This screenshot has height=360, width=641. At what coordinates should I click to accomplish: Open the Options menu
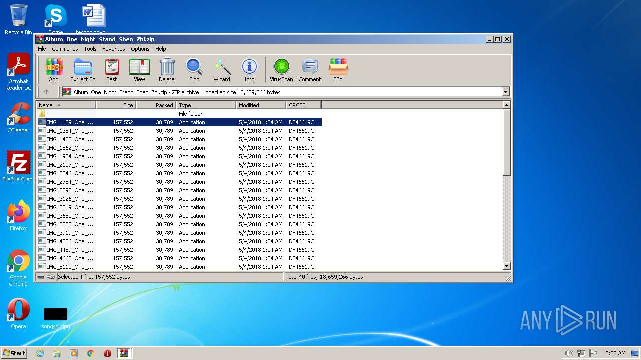[140, 49]
